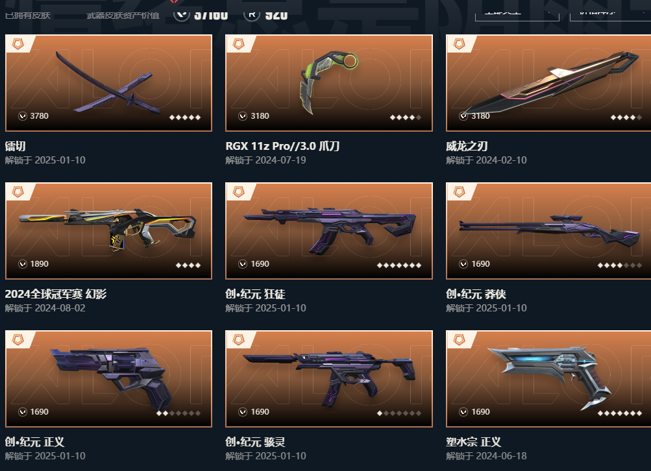
Task: Click the 武器皮肤资产价值 label
Action: pyautogui.click(x=123, y=16)
